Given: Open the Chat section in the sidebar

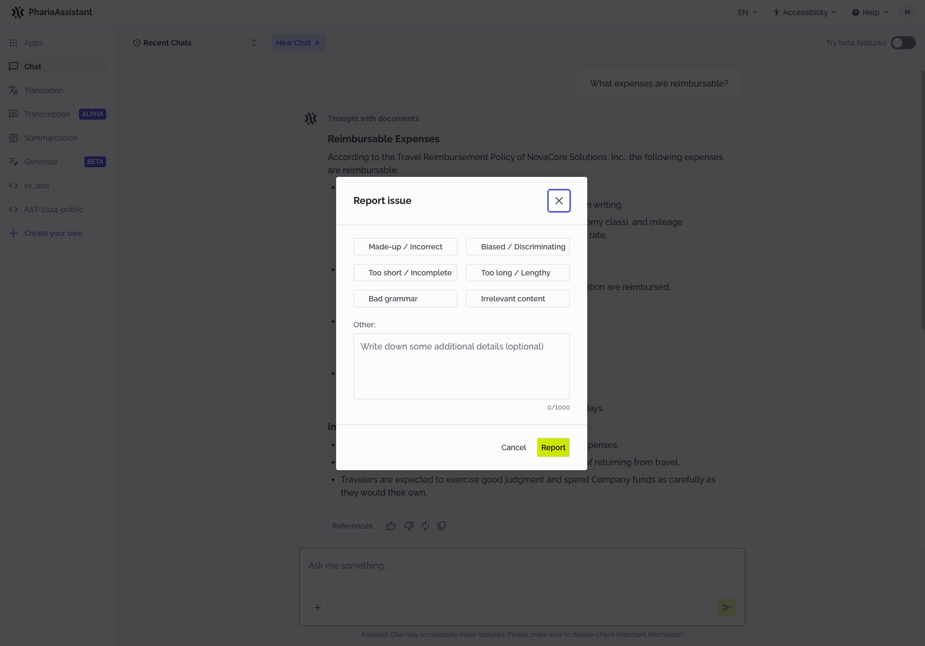Looking at the screenshot, I should [x=32, y=66].
